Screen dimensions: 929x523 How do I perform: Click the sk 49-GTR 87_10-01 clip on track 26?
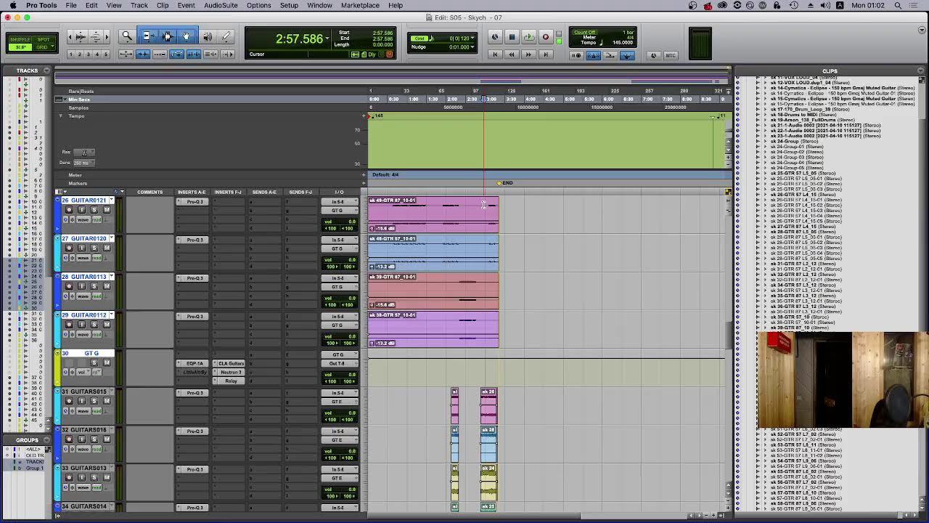pos(433,214)
